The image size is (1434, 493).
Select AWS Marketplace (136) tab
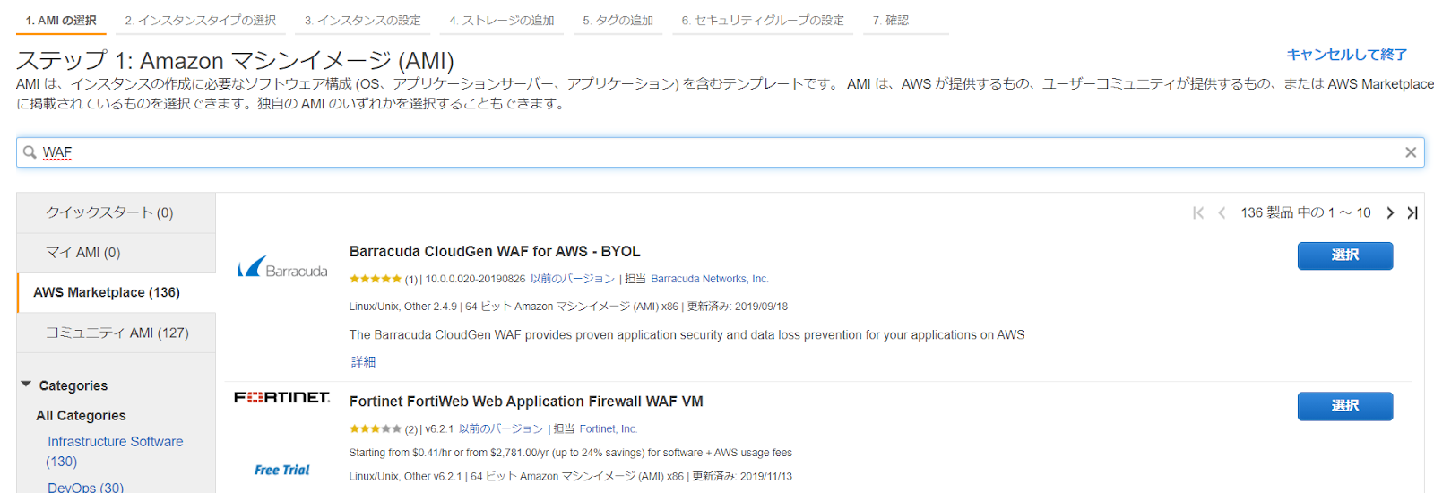pyautogui.click(x=117, y=292)
